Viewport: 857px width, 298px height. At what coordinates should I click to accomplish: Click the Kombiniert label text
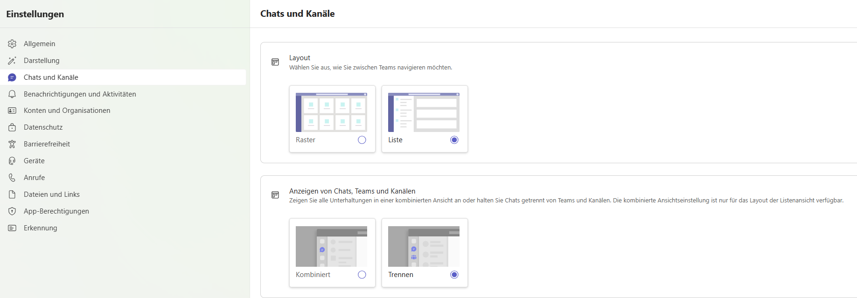coord(313,275)
